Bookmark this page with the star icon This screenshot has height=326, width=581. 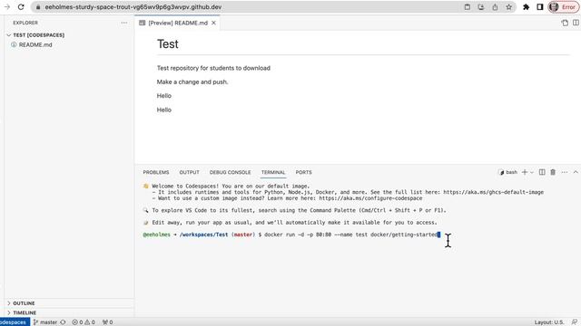click(x=508, y=7)
